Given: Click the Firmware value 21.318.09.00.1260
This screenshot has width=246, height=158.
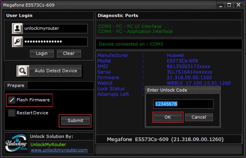Looking at the screenshot, I should pyautogui.click(x=189, y=78).
